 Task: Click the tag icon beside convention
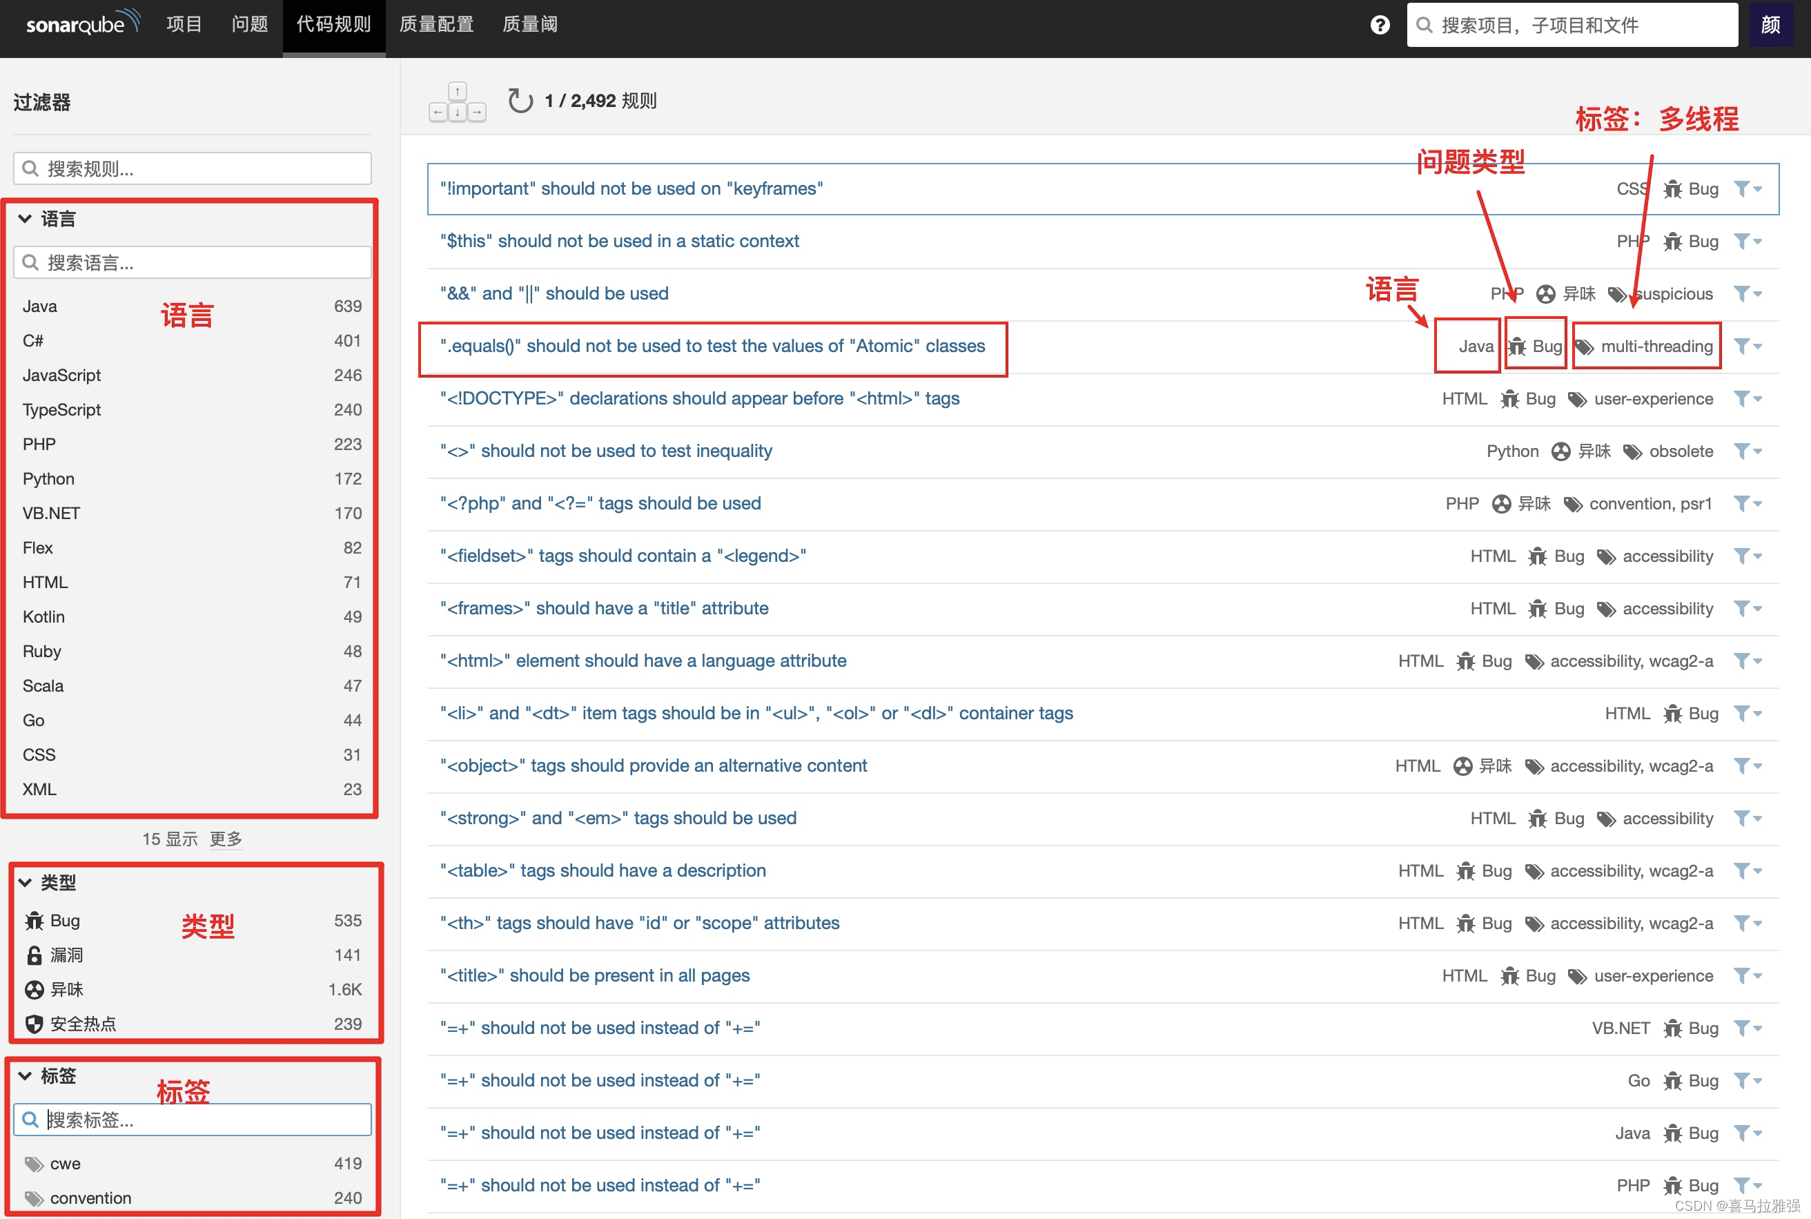tap(33, 1198)
